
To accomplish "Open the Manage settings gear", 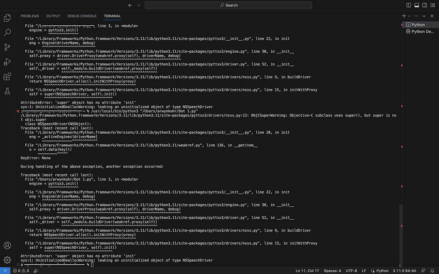I will (7, 260).
